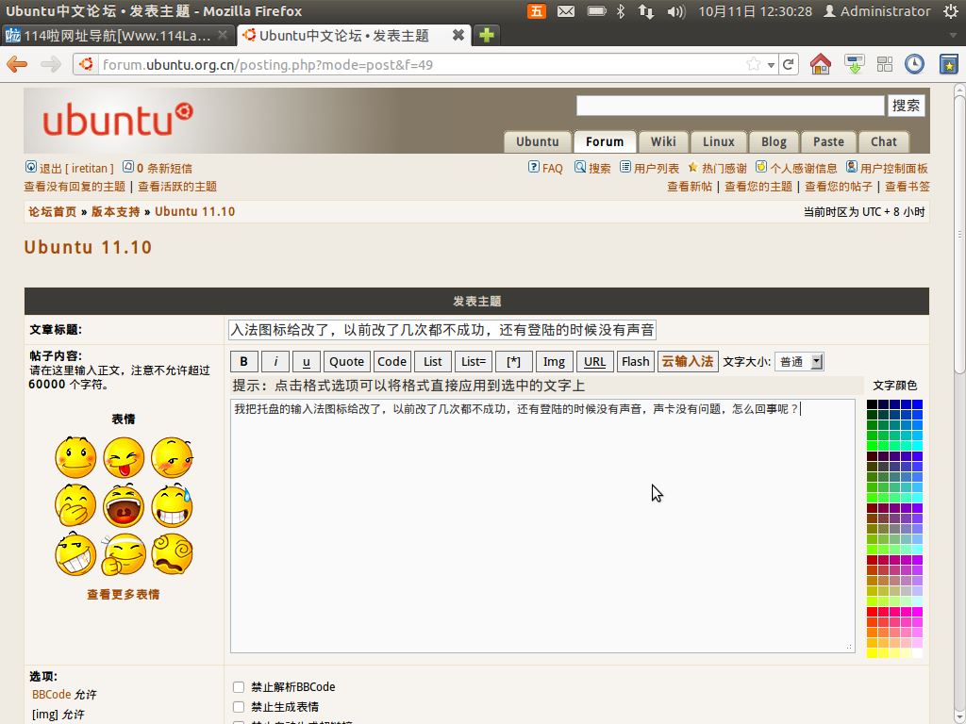Click the URL BBCode button
966x724 pixels.
[594, 361]
